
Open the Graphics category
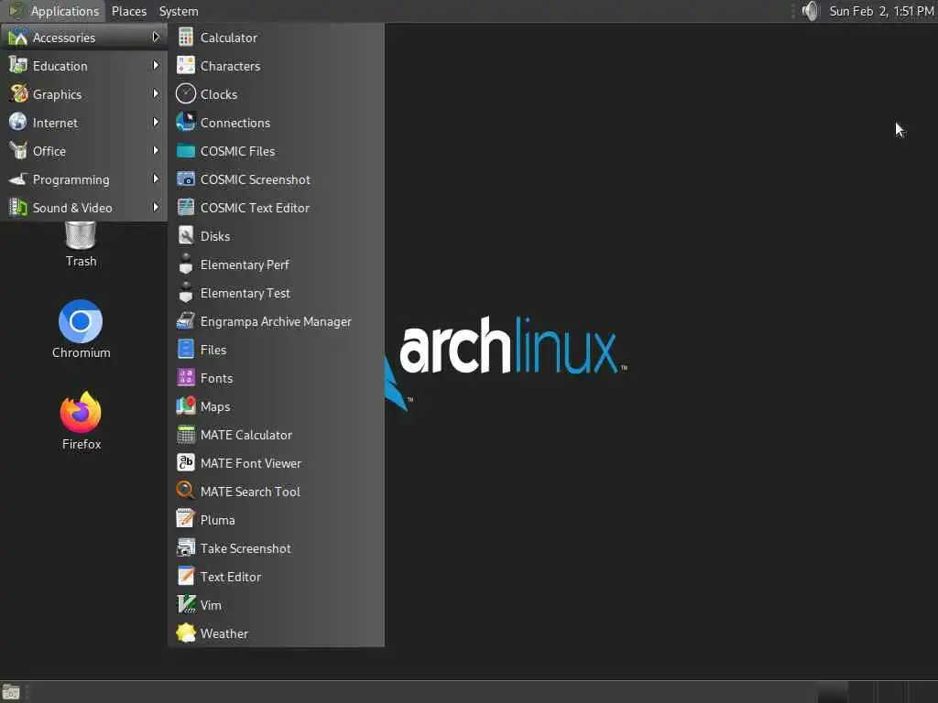[83, 94]
